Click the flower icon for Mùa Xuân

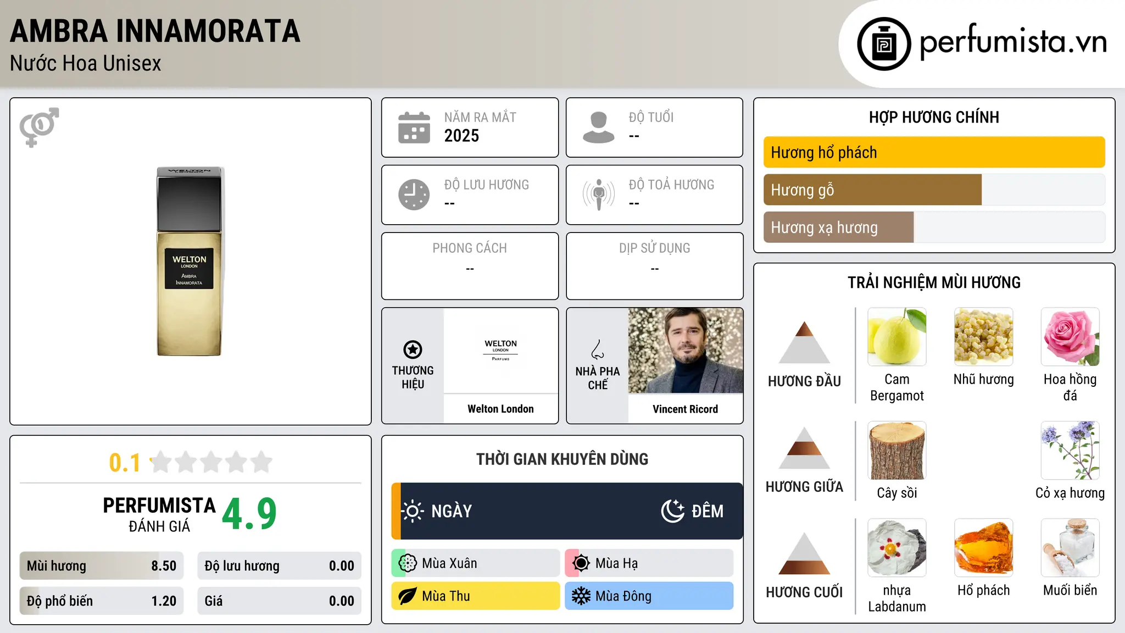[408, 563]
